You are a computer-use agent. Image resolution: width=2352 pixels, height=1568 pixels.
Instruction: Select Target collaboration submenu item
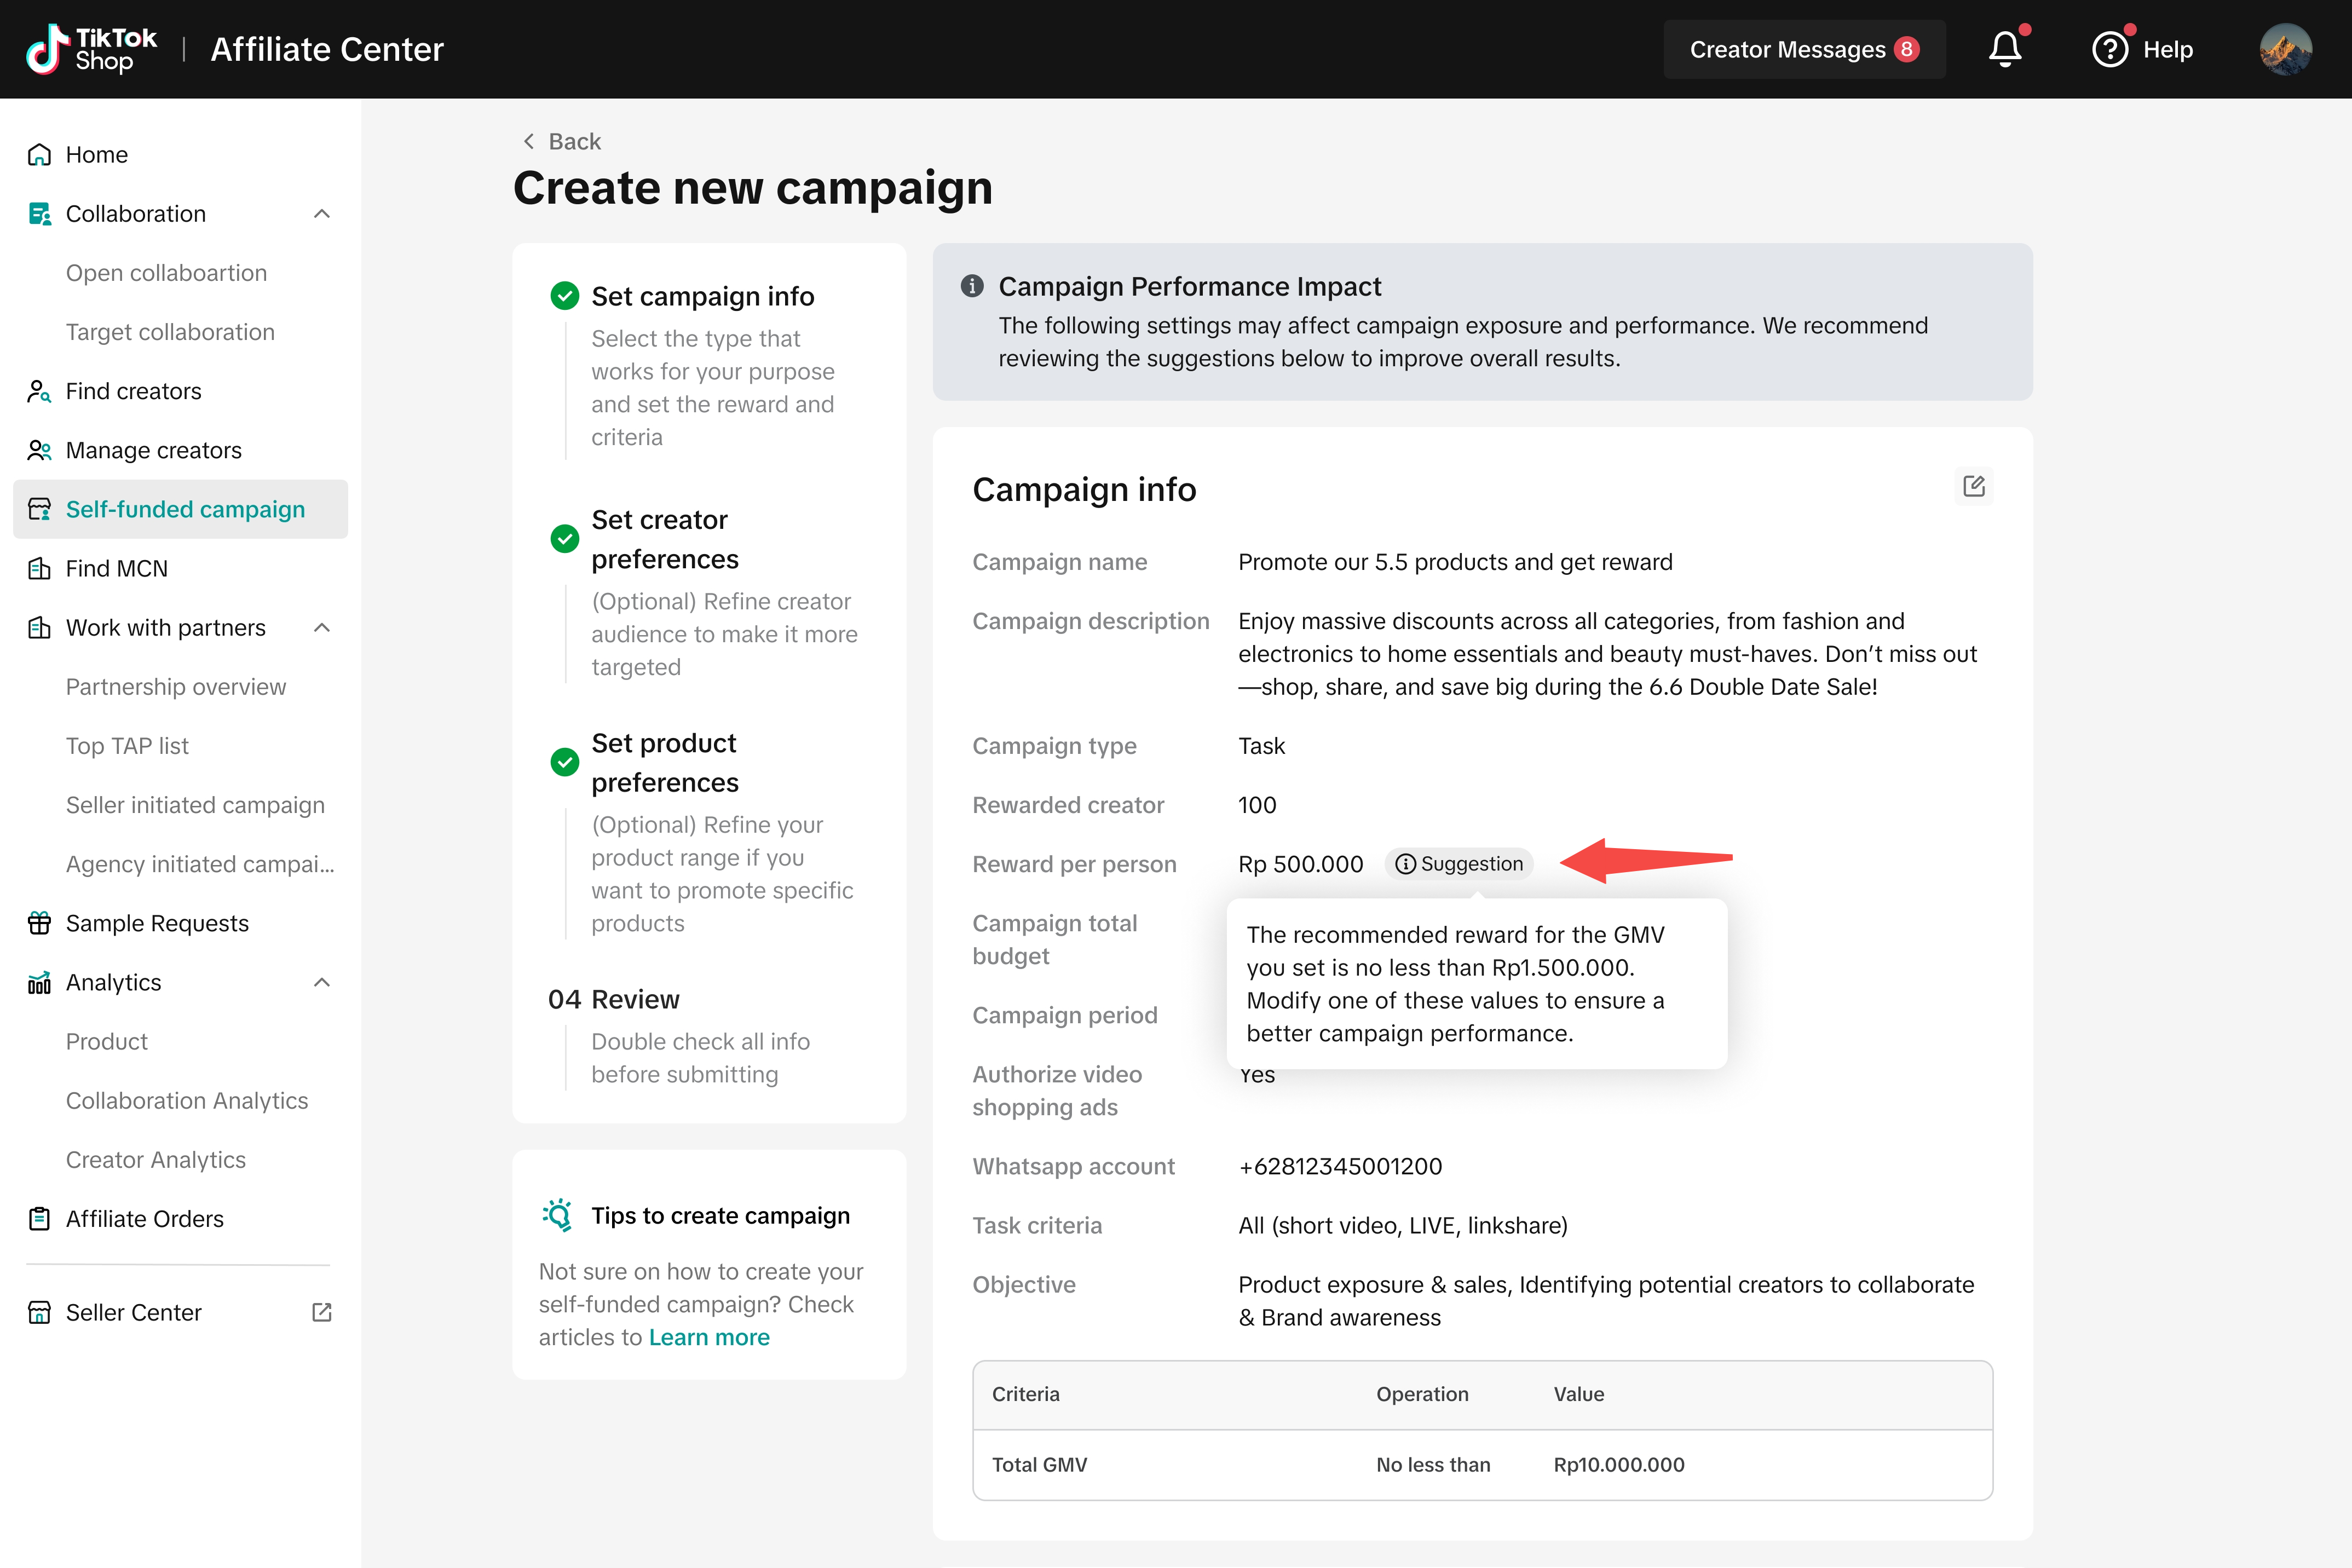click(170, 332)
